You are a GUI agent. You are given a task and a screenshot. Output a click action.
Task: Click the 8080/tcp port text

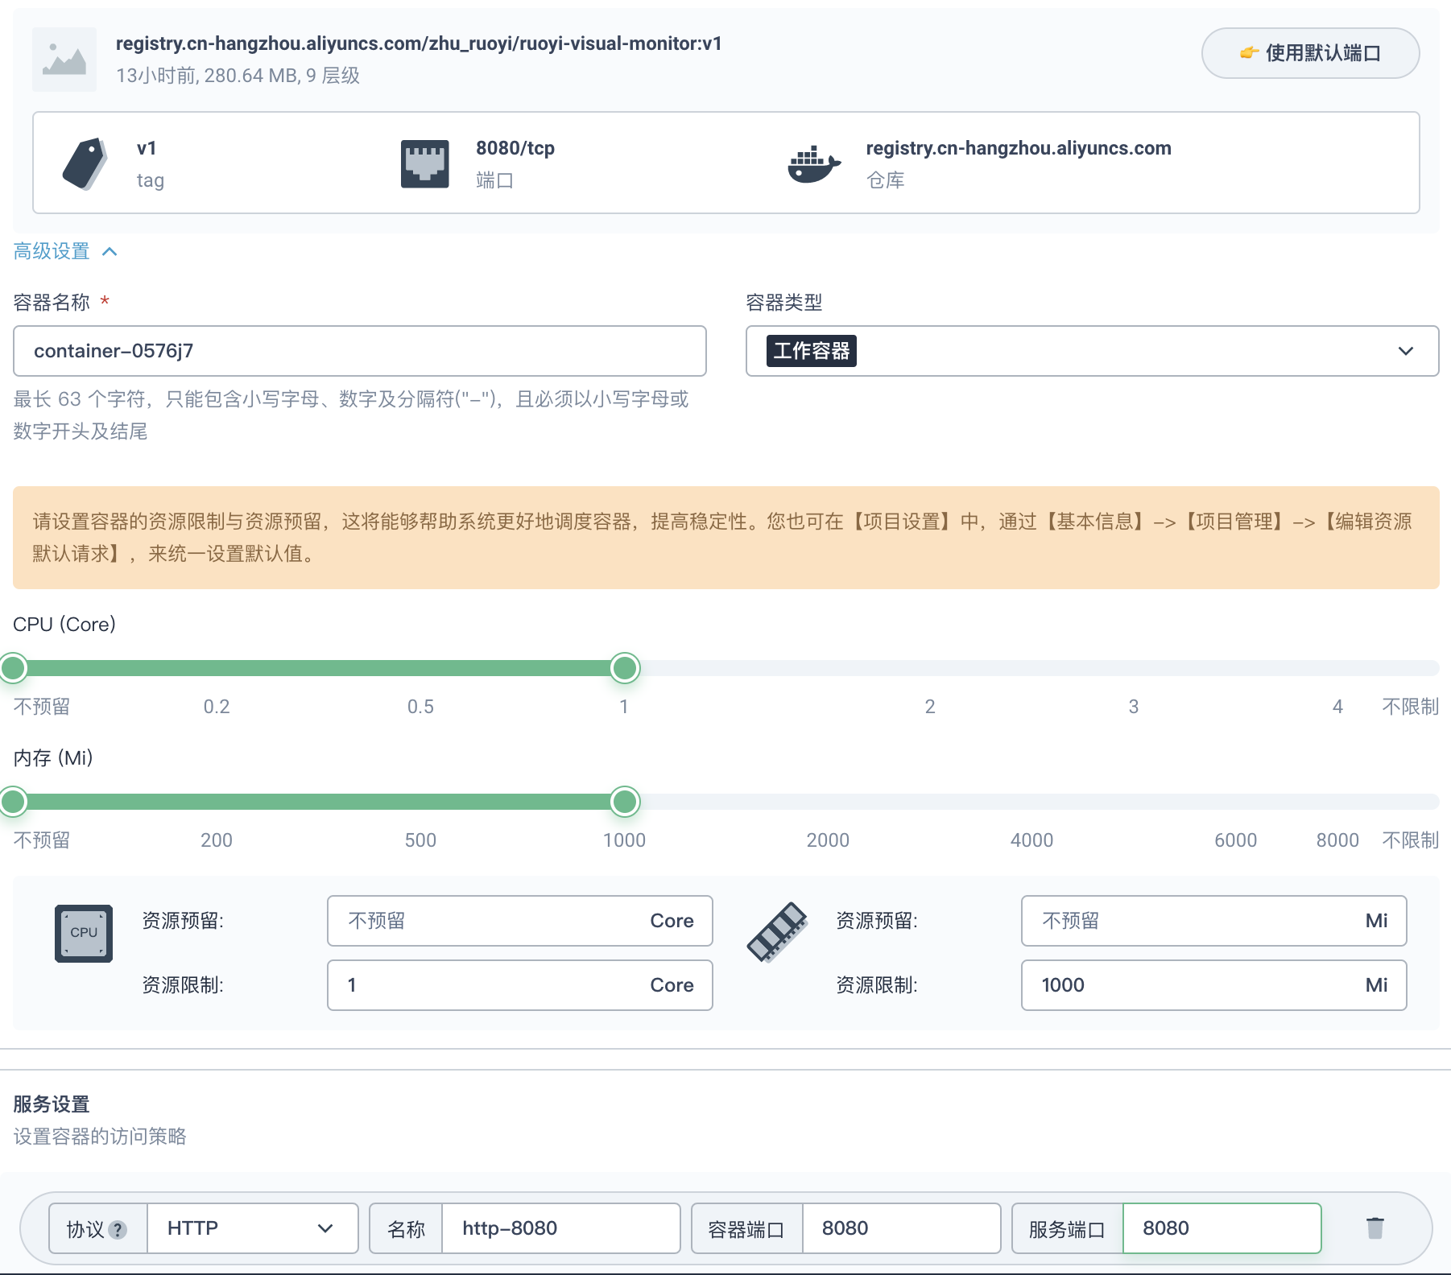coord(515,148)
